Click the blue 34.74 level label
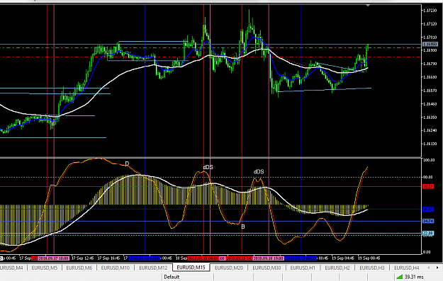The height and width of the screenshot is (281, 443). (x=428, y=221)
